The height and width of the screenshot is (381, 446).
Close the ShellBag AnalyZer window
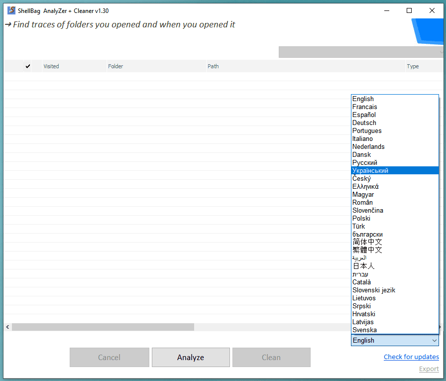[x=432, y=10]
